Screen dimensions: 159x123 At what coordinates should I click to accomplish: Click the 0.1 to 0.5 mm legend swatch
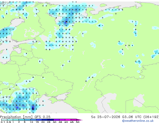pyautogui.click(x=4, y=120)
